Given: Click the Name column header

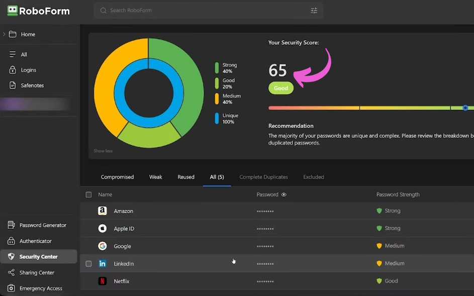Looking at the screenshot, I should pyautogui.click(x=105, y=195).
